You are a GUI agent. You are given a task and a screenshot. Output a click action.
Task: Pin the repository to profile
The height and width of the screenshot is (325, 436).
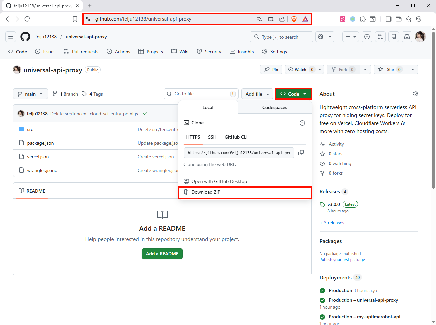coord(271,70)
